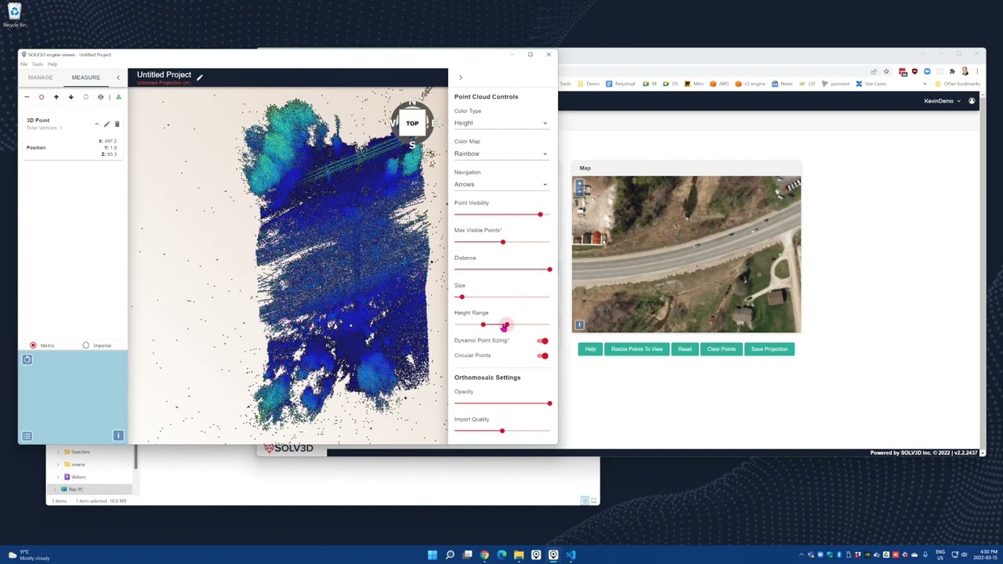Collapse the 3D Point details chevron

click(96, 124)
